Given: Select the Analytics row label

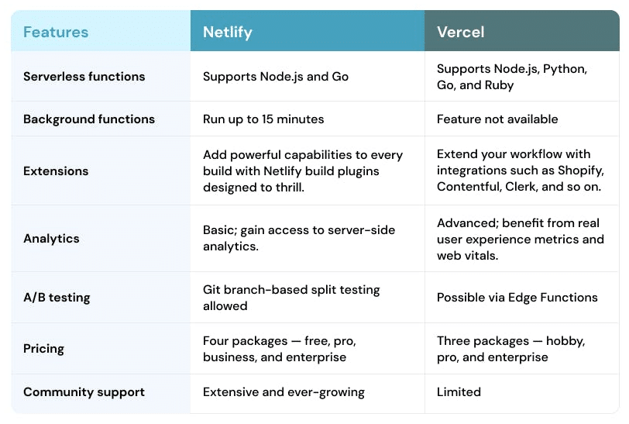Looking at the screenshot, I should tap(51, 239).
